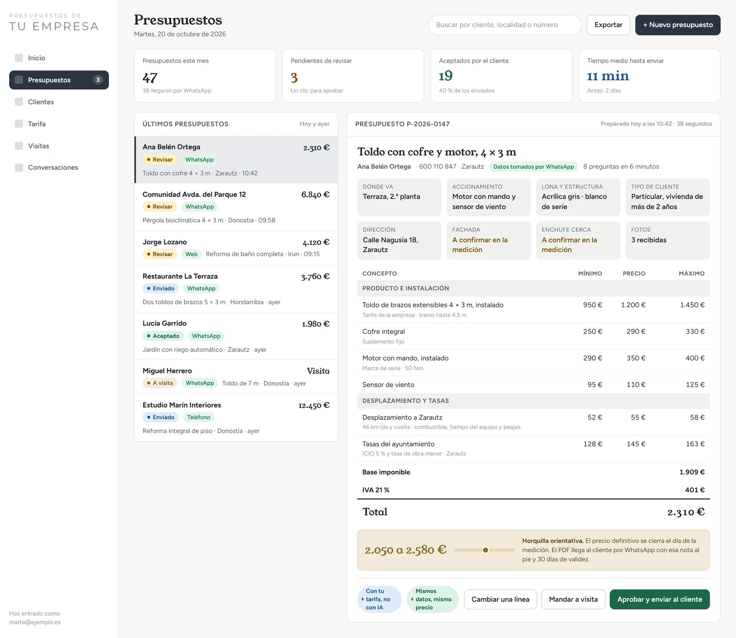The height and width of the screenshot is (638, 736).
Task: Select the Ana Belén Ortega budget row
Action: point(236,160)
